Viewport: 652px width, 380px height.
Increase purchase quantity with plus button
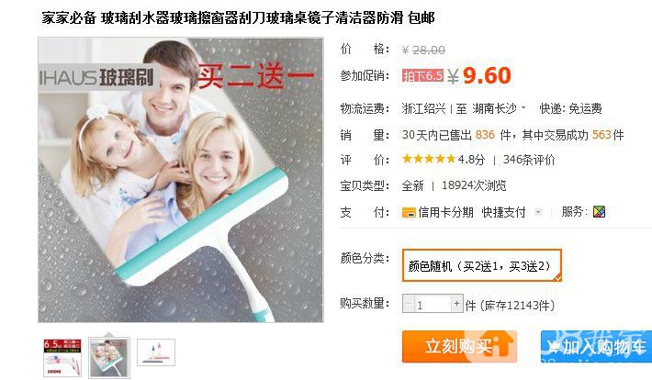(457, 304)
